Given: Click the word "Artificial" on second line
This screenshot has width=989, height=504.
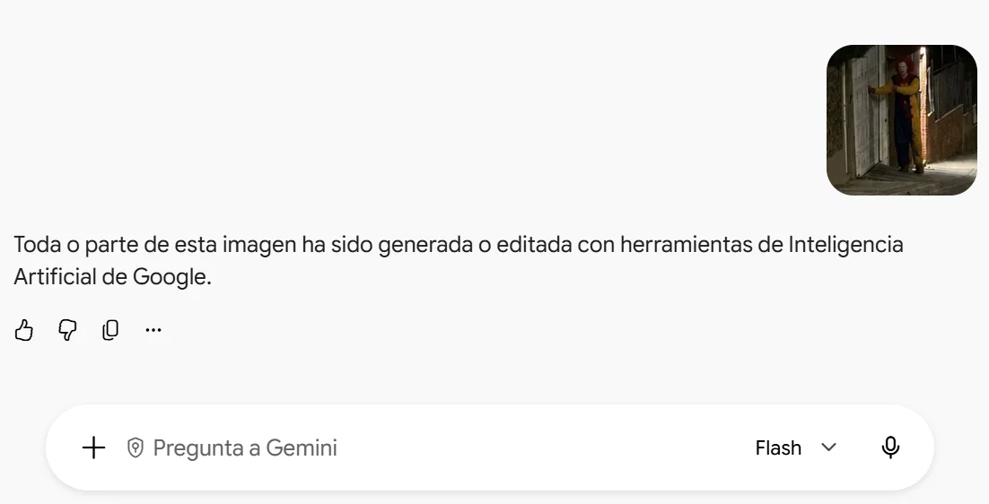Looking at the screenshot, I should point(54,276).
